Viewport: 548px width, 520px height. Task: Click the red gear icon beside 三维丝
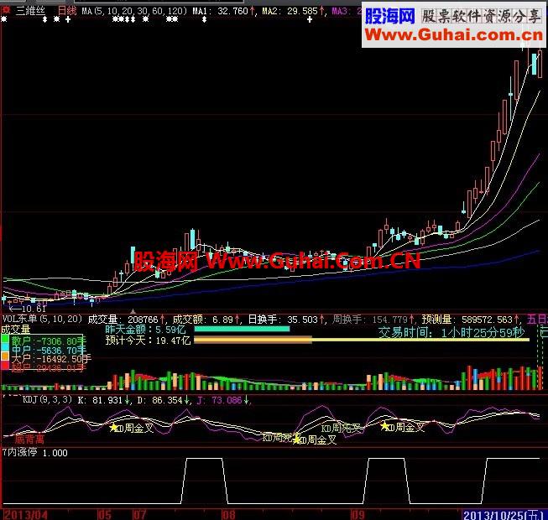click(6, 12)
